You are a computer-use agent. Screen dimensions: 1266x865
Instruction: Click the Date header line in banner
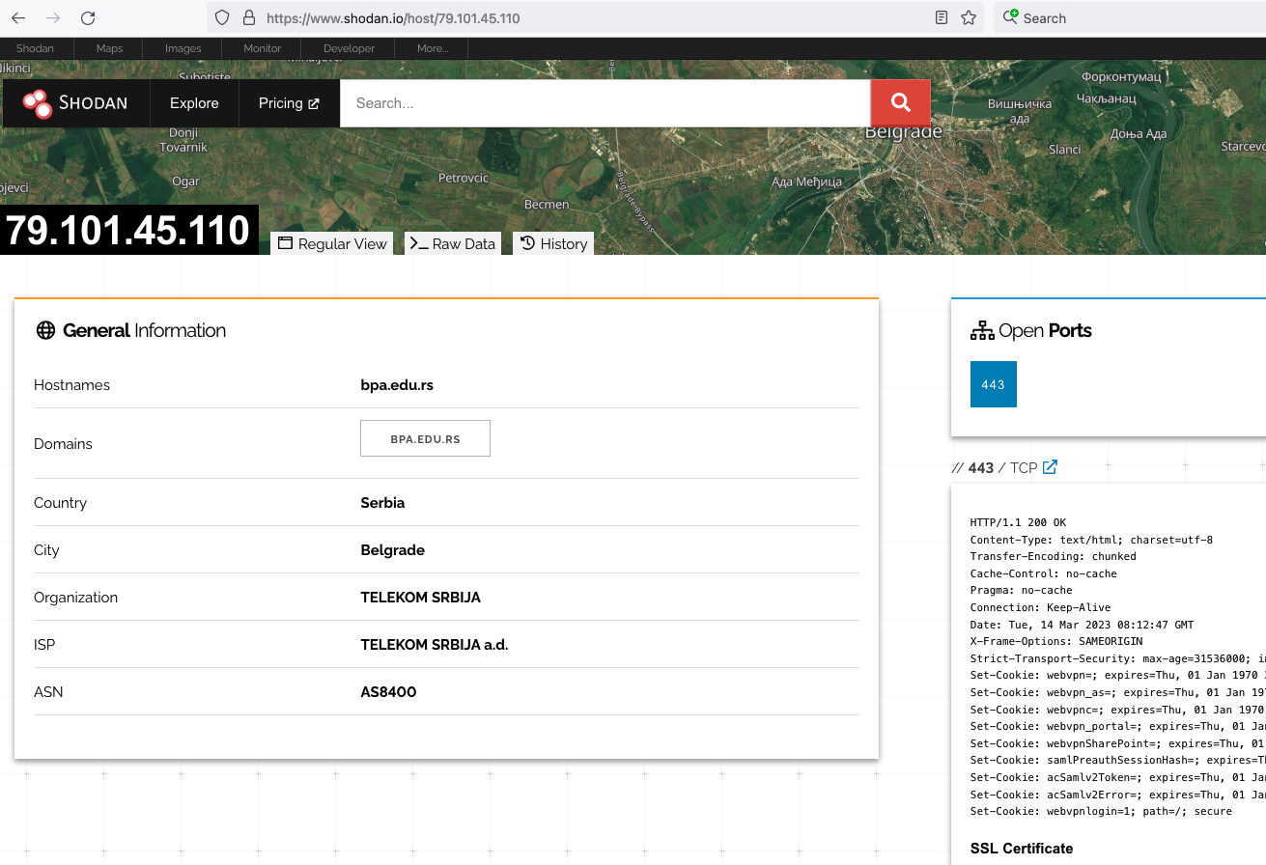tap(1082, 625)
